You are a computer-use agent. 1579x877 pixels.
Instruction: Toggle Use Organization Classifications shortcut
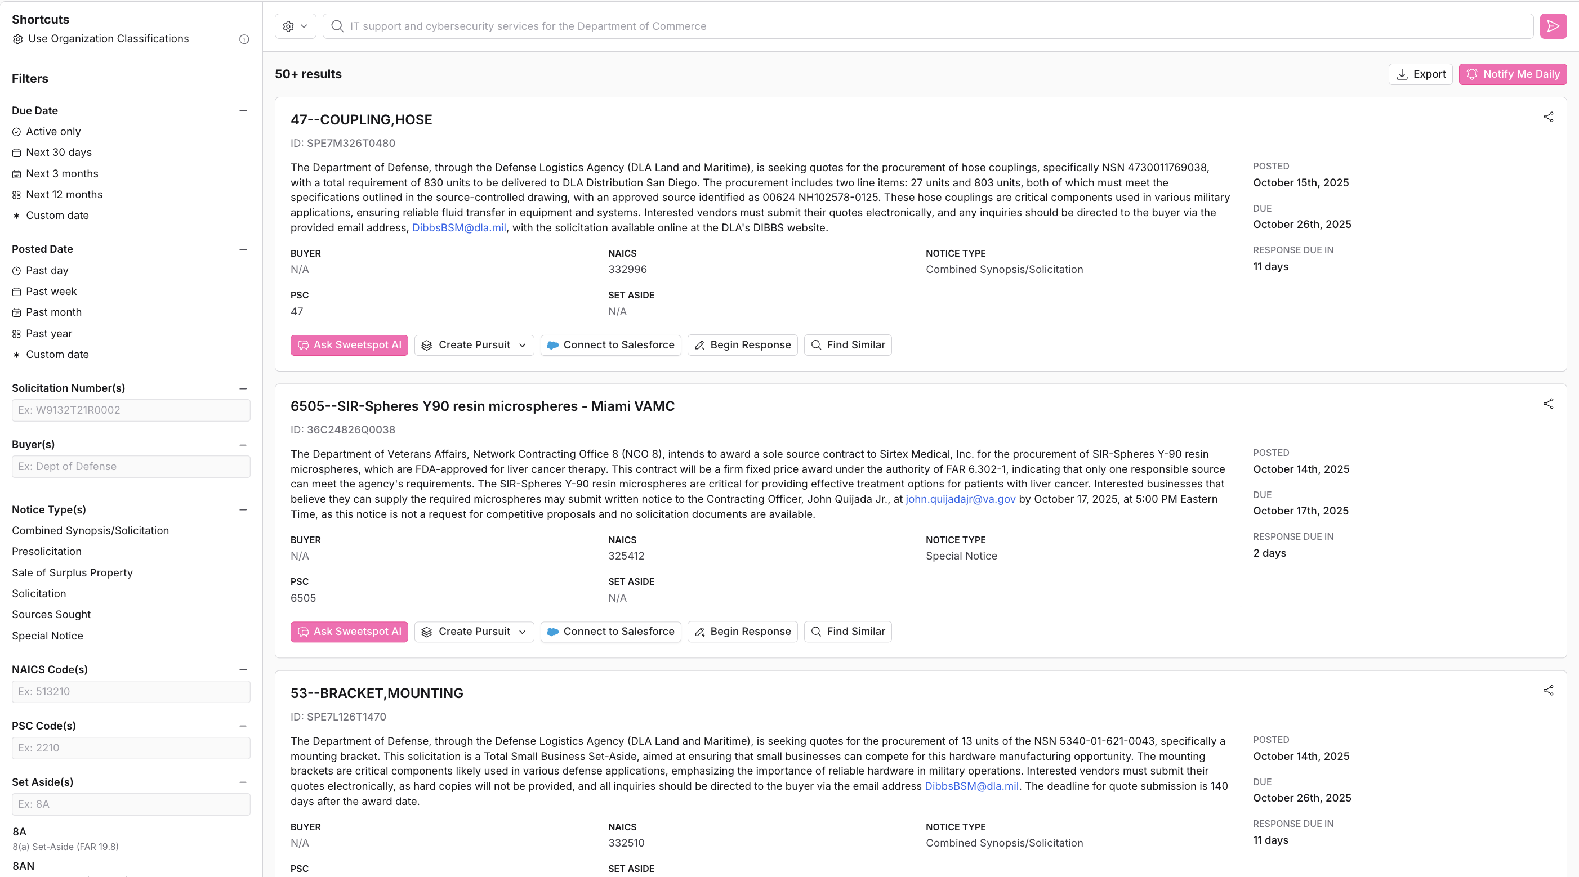(108, 39)
